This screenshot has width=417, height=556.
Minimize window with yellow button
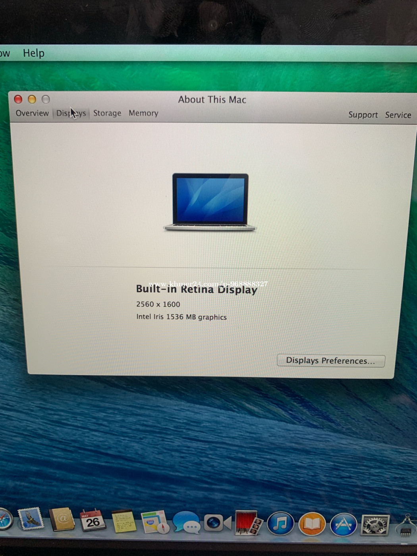click(x=32, y=99)
